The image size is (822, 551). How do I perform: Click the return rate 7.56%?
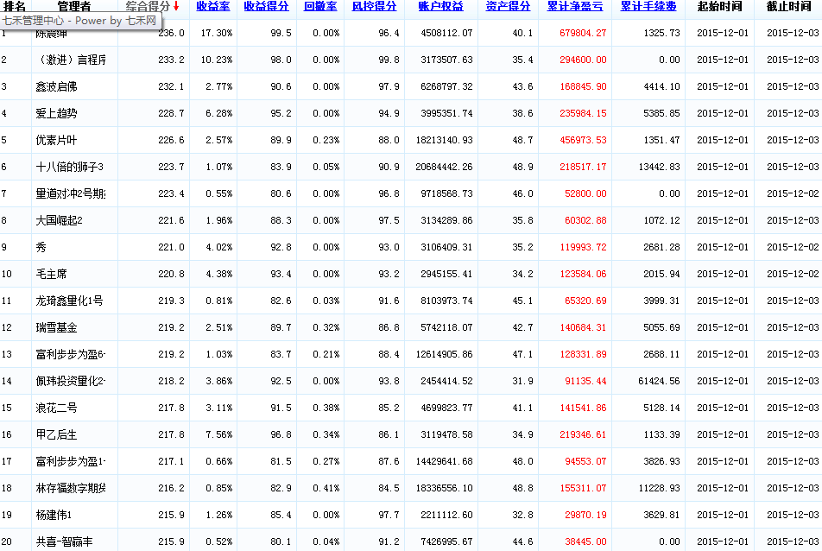219,434
